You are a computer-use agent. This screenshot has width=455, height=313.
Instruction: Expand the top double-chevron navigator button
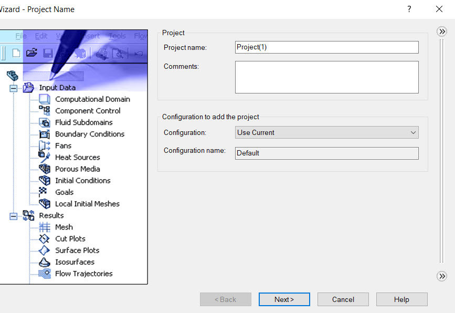[442, 32]
